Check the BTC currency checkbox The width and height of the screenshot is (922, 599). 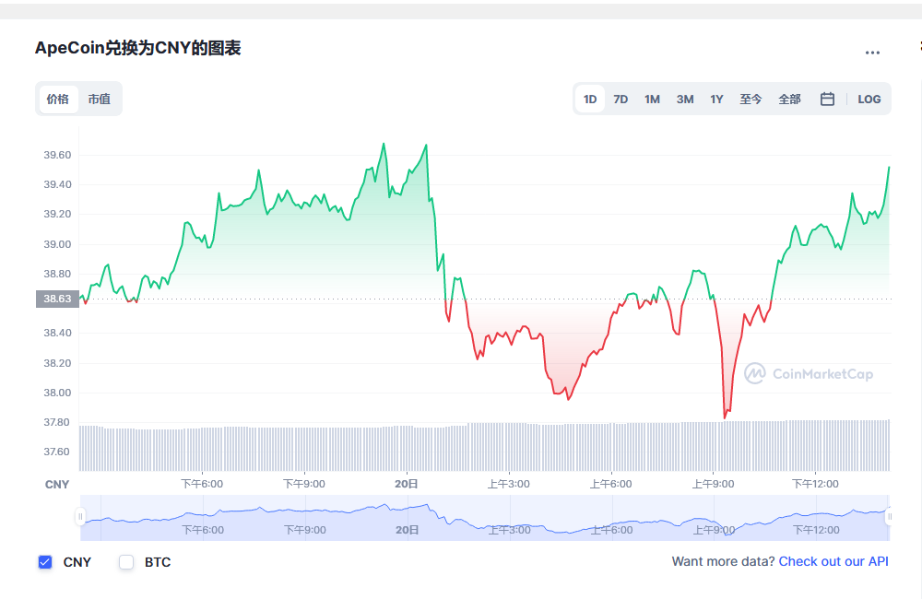point(126,562)
